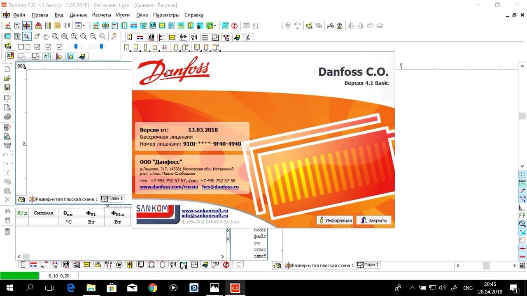527x296 pixels.
Task: Click the red prohibited circle toolbar icon
Action: pos(234,25)
